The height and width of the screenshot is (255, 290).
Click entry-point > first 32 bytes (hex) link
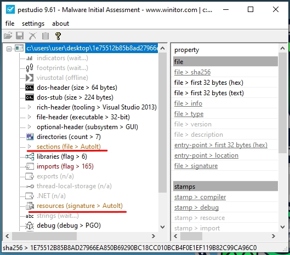click(x=221, y=145)
